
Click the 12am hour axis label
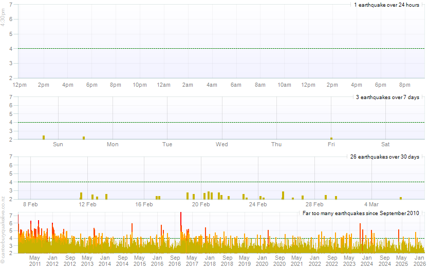(x=164, y=85)
